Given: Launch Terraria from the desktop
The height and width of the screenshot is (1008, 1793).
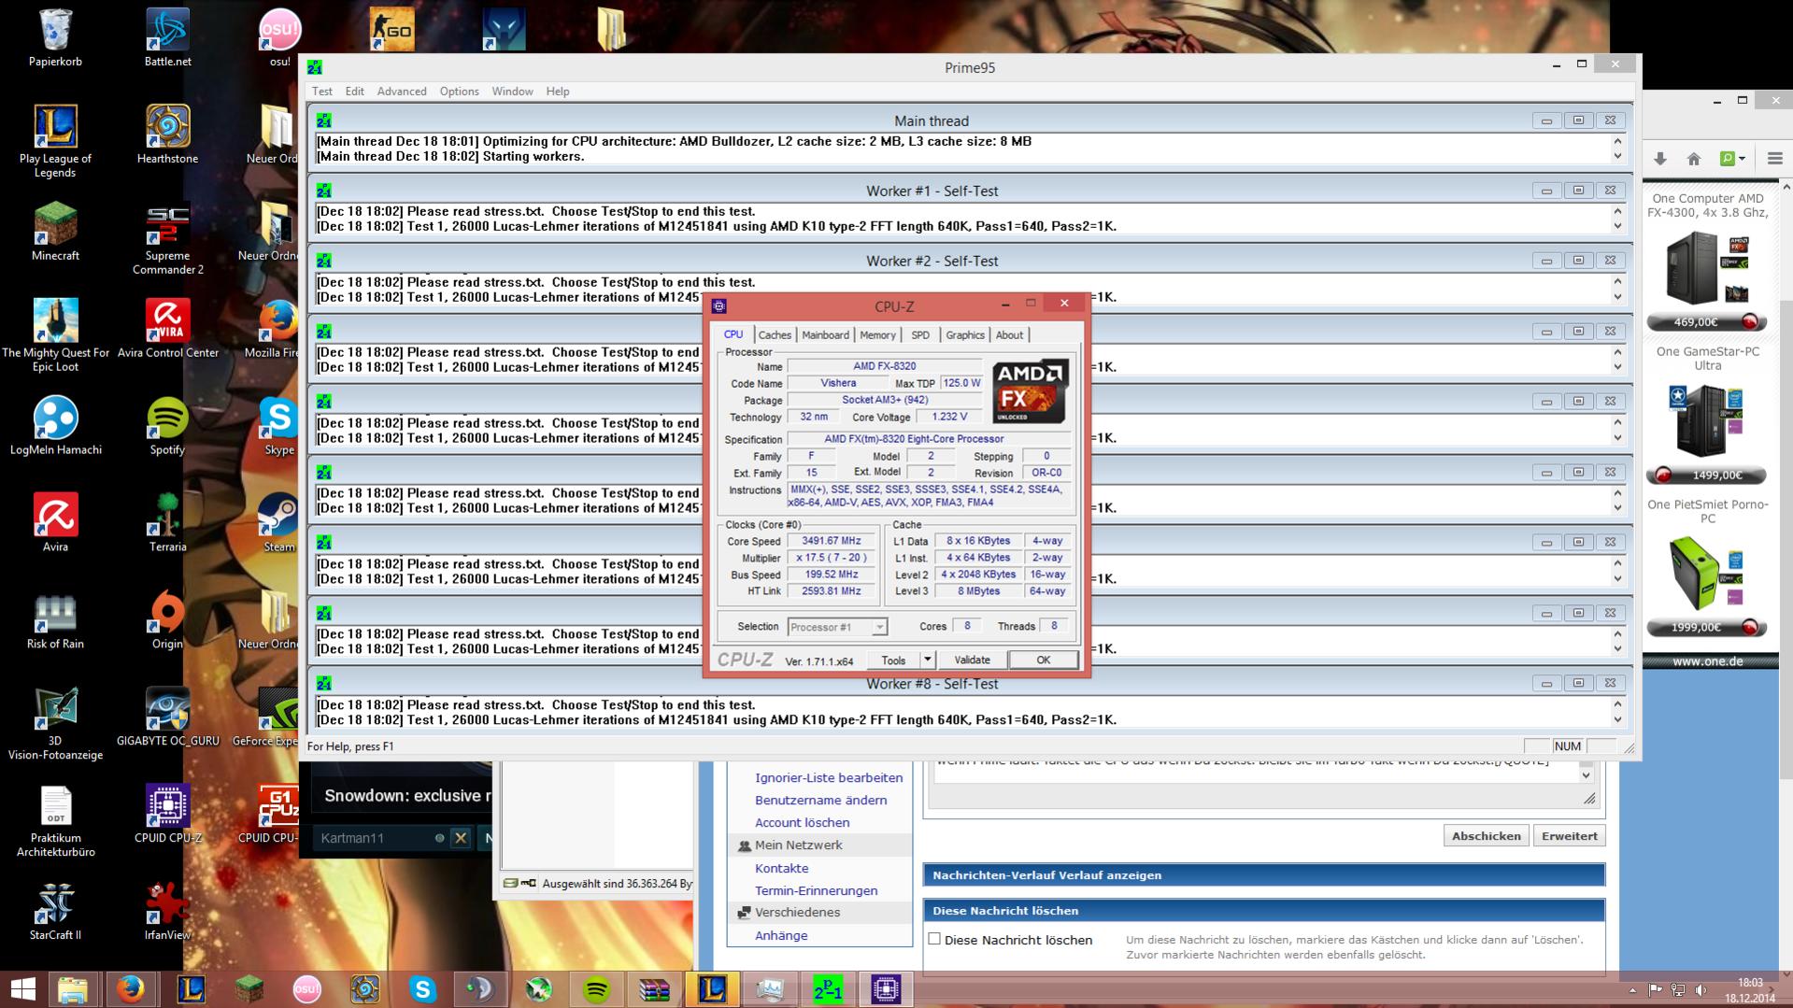Looking at the screenshot, I should point(167,522).
